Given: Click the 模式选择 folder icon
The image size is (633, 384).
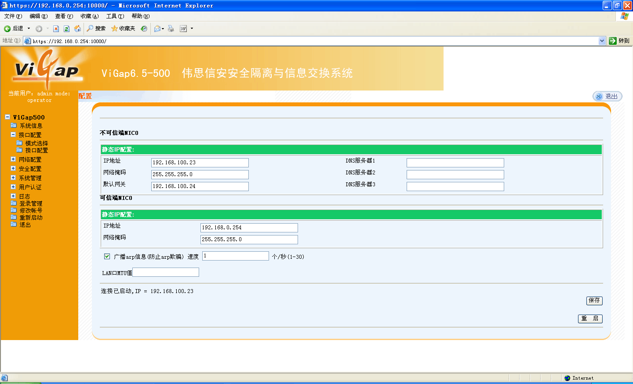Looking at the screenshot, I should [x=19, y=143].
